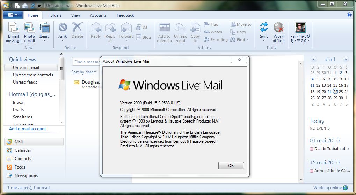
Task: Click the Sync button
Action: coord(264,32)
